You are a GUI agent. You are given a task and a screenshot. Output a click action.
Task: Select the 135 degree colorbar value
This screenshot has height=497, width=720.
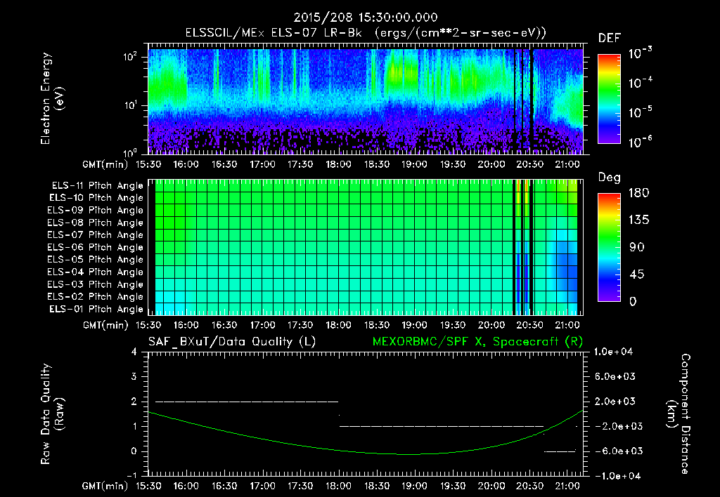click(638, 220)
